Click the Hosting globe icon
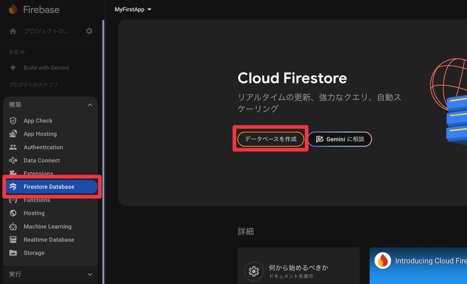Screen dimensions: 467x284 pyautogui.click(x=13, y=213)
